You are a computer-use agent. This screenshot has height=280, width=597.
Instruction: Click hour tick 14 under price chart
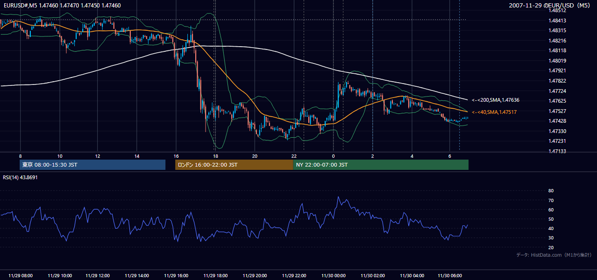coord(137,155)
